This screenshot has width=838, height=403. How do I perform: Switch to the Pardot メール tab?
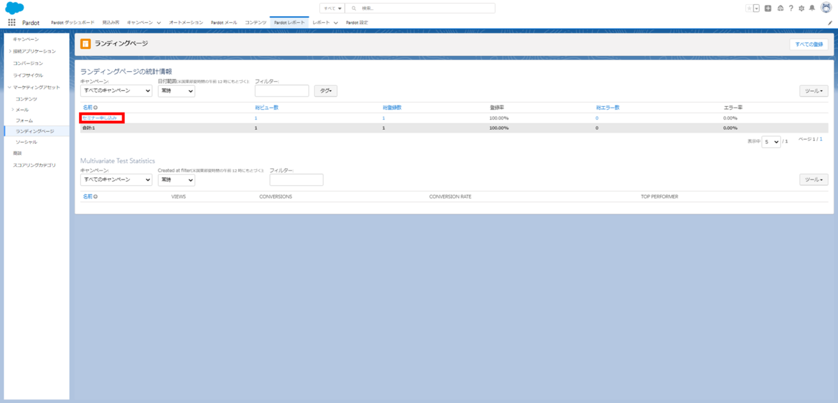click(223, 22)
